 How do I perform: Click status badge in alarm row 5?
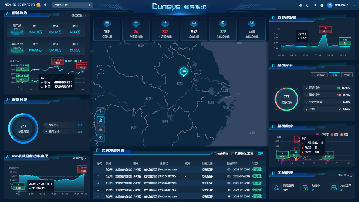coord(257,197)
